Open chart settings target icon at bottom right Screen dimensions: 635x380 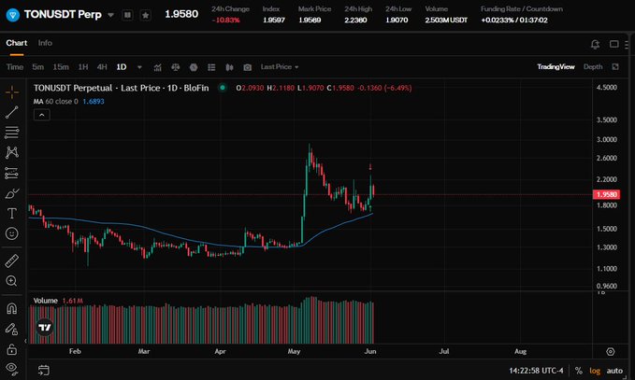[611, 352]
